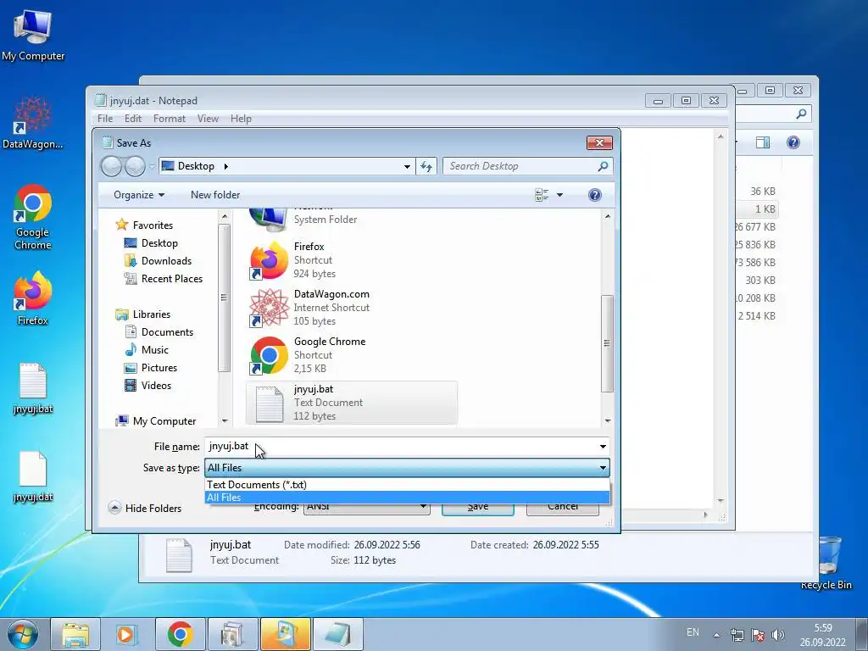Click the Cancel button
Screen dimensions: 868x651
(x=563, y=507)
